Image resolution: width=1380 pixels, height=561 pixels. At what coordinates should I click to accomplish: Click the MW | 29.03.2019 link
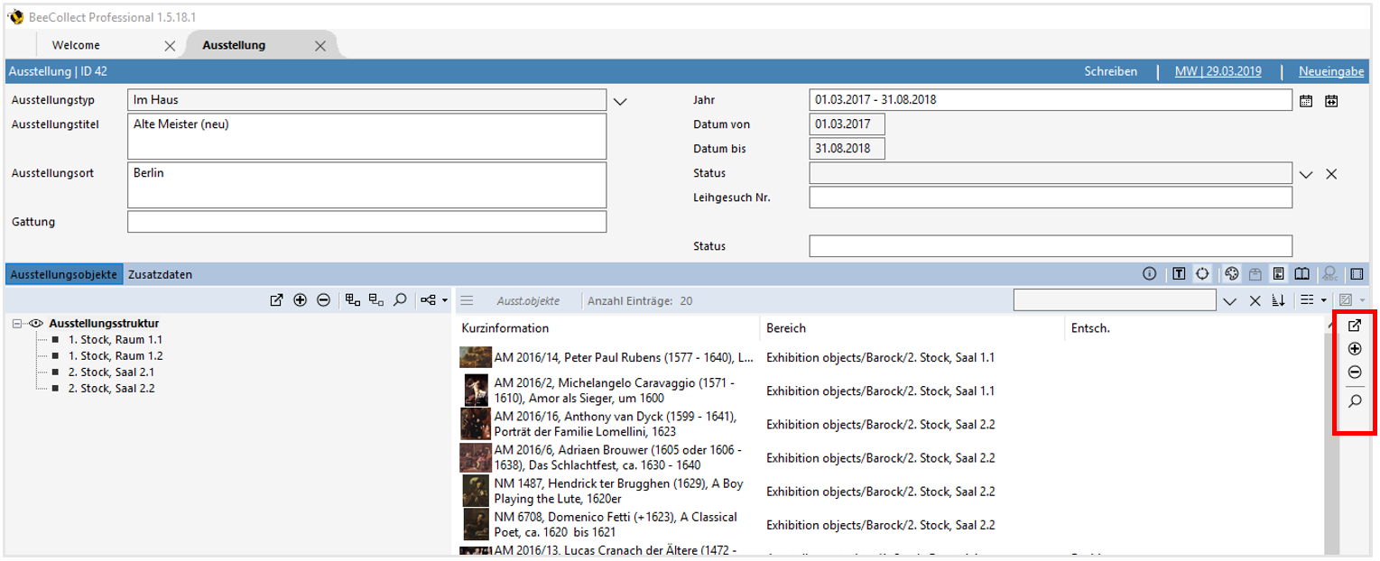(1218, 71)
